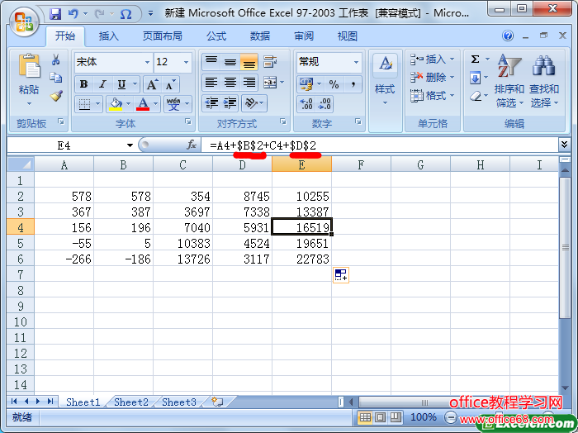Set bottom vertical alignment
The image size is (578, 433).
(249, 62)
